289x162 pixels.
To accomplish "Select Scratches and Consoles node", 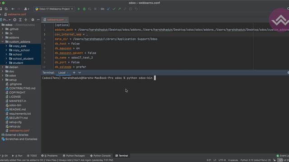I will coord(21,139).
